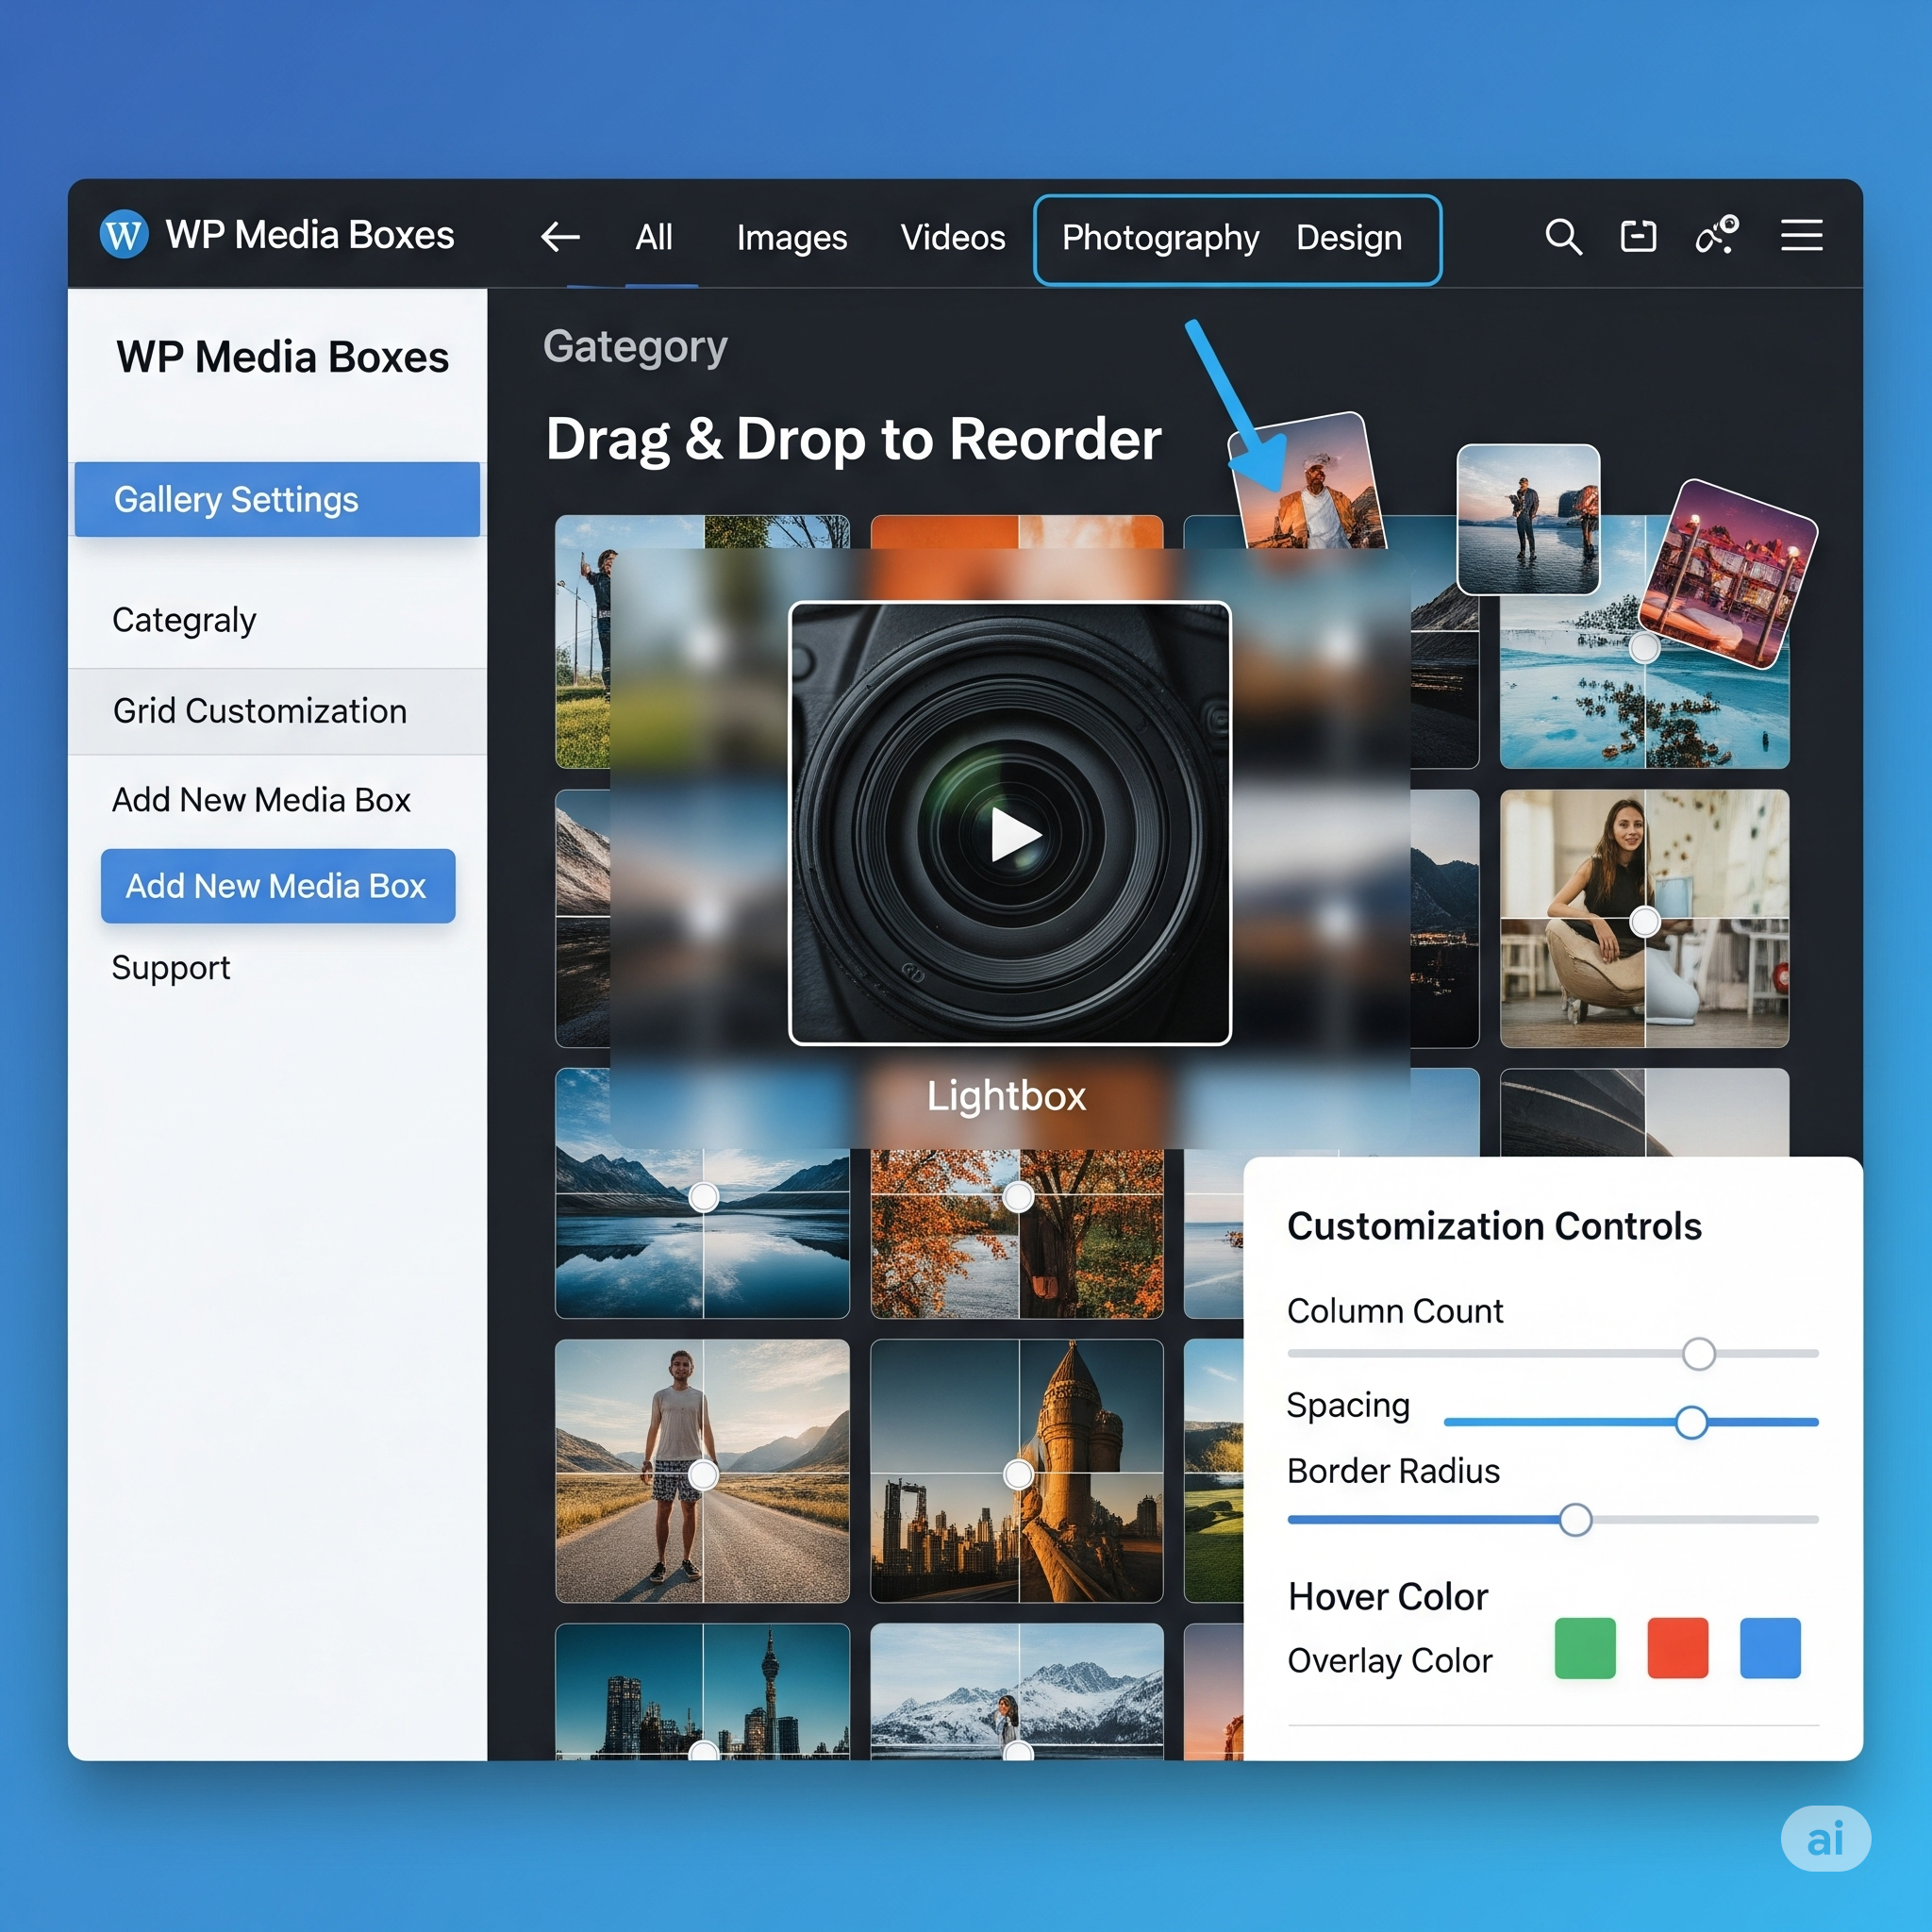This screenshot has height=1932, width=1932.
Task: Play the lightbox camera video
Action: coord(1014,834)
